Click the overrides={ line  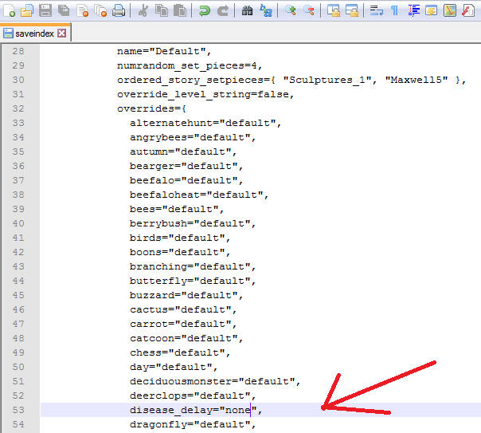pyautogui.click(x=151, y=108)
